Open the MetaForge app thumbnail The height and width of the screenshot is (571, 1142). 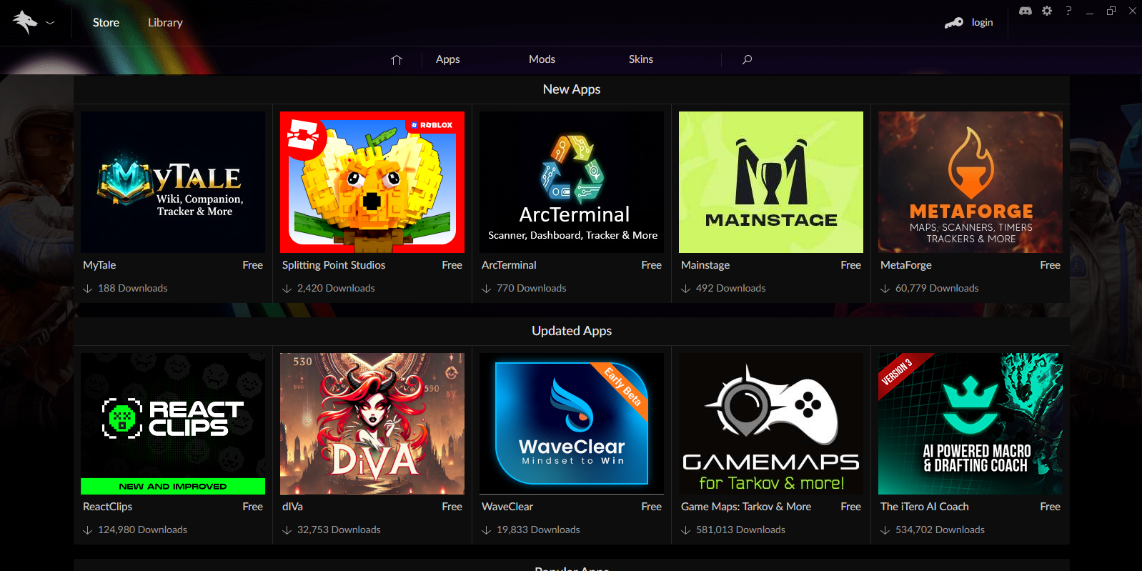970,182
